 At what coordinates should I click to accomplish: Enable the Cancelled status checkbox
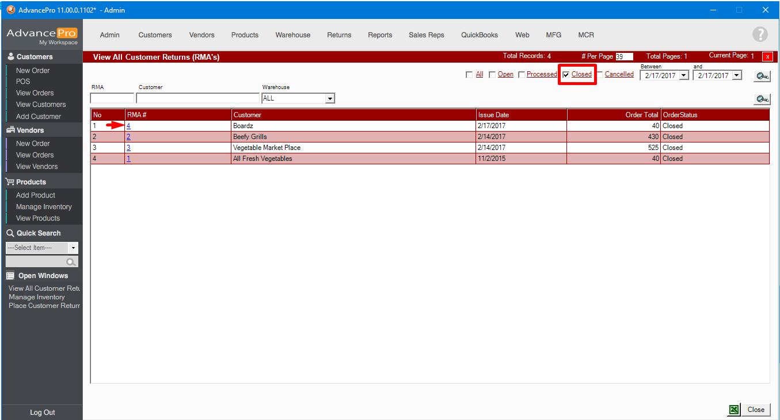pyautogui.click(x=599, y=75)
